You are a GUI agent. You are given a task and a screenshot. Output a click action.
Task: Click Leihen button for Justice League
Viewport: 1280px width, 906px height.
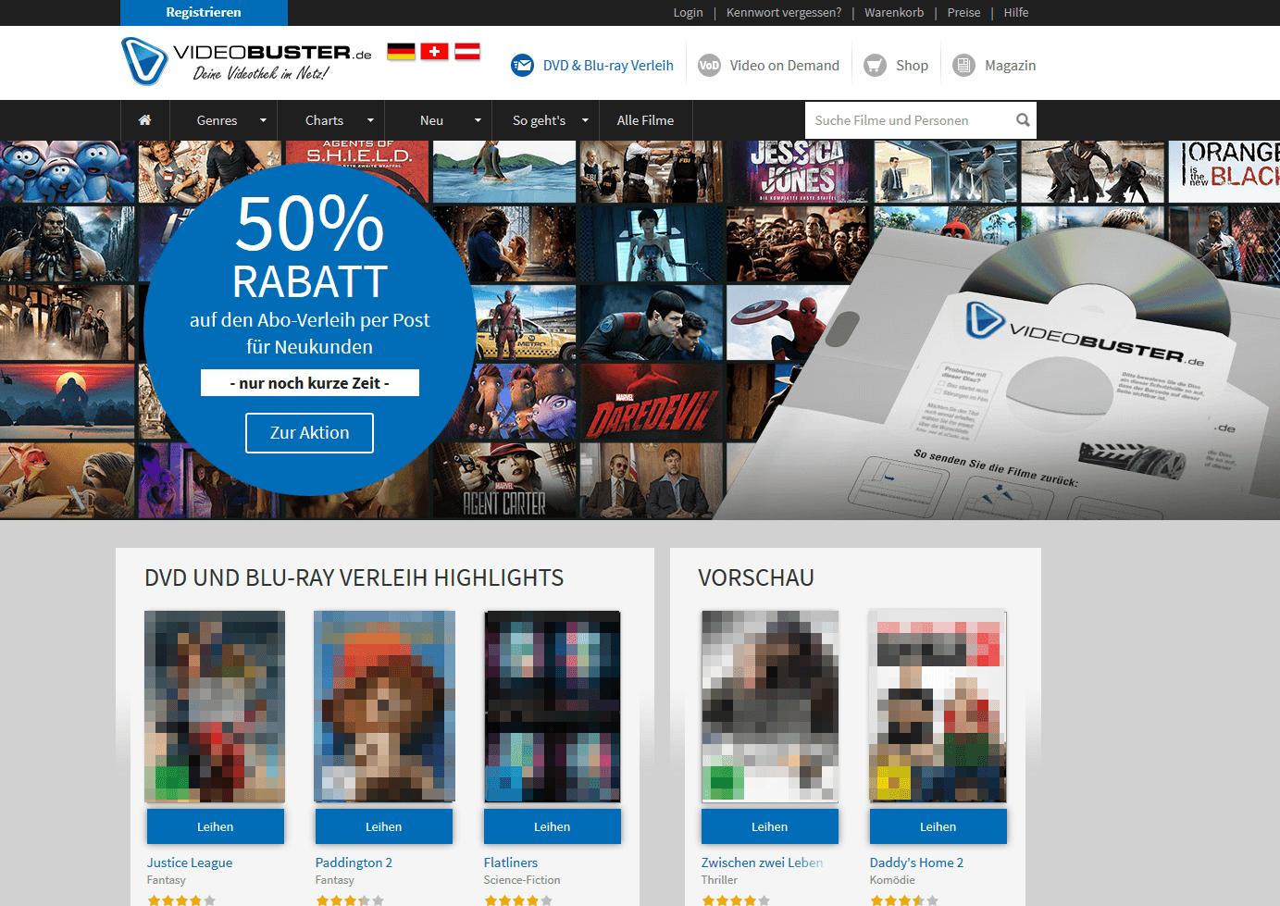tap(215, 826)
